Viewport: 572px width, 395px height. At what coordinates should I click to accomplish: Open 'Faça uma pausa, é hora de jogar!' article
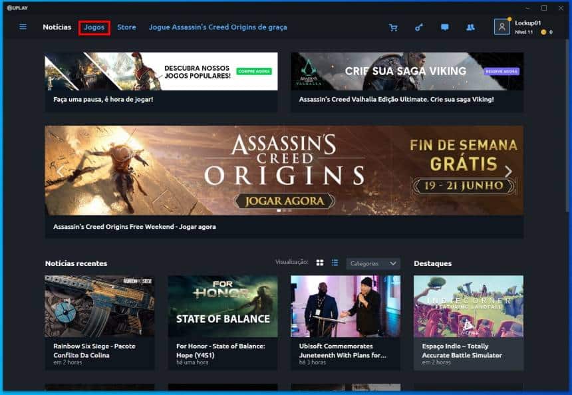(103, 99)
